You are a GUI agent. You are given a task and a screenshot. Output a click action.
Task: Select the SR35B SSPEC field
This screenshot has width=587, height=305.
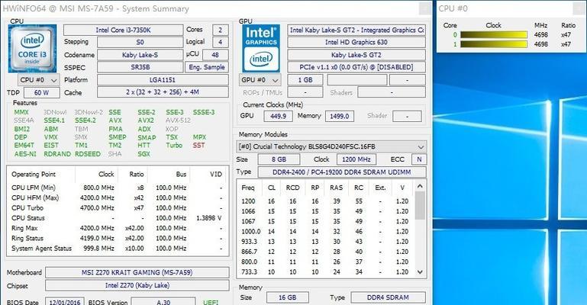(140, 67)
